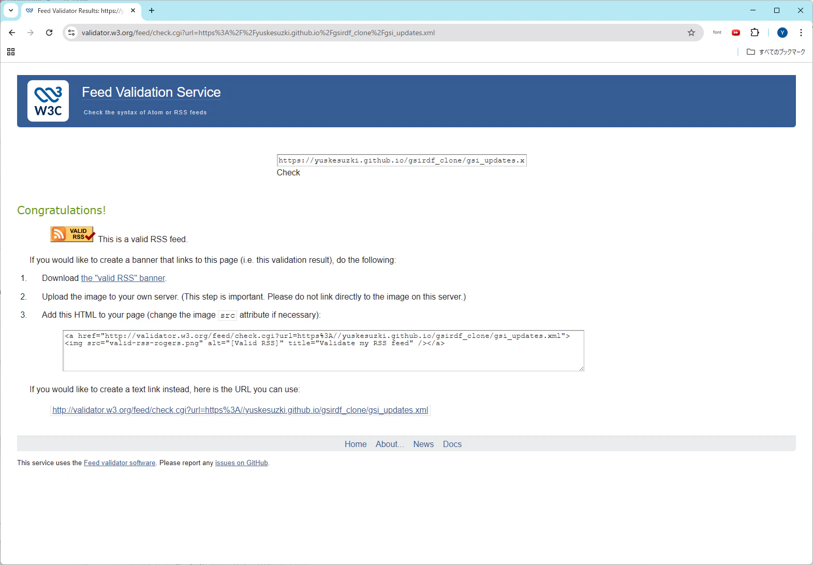Open the Y profile avatar

click(x=782, y=33)
